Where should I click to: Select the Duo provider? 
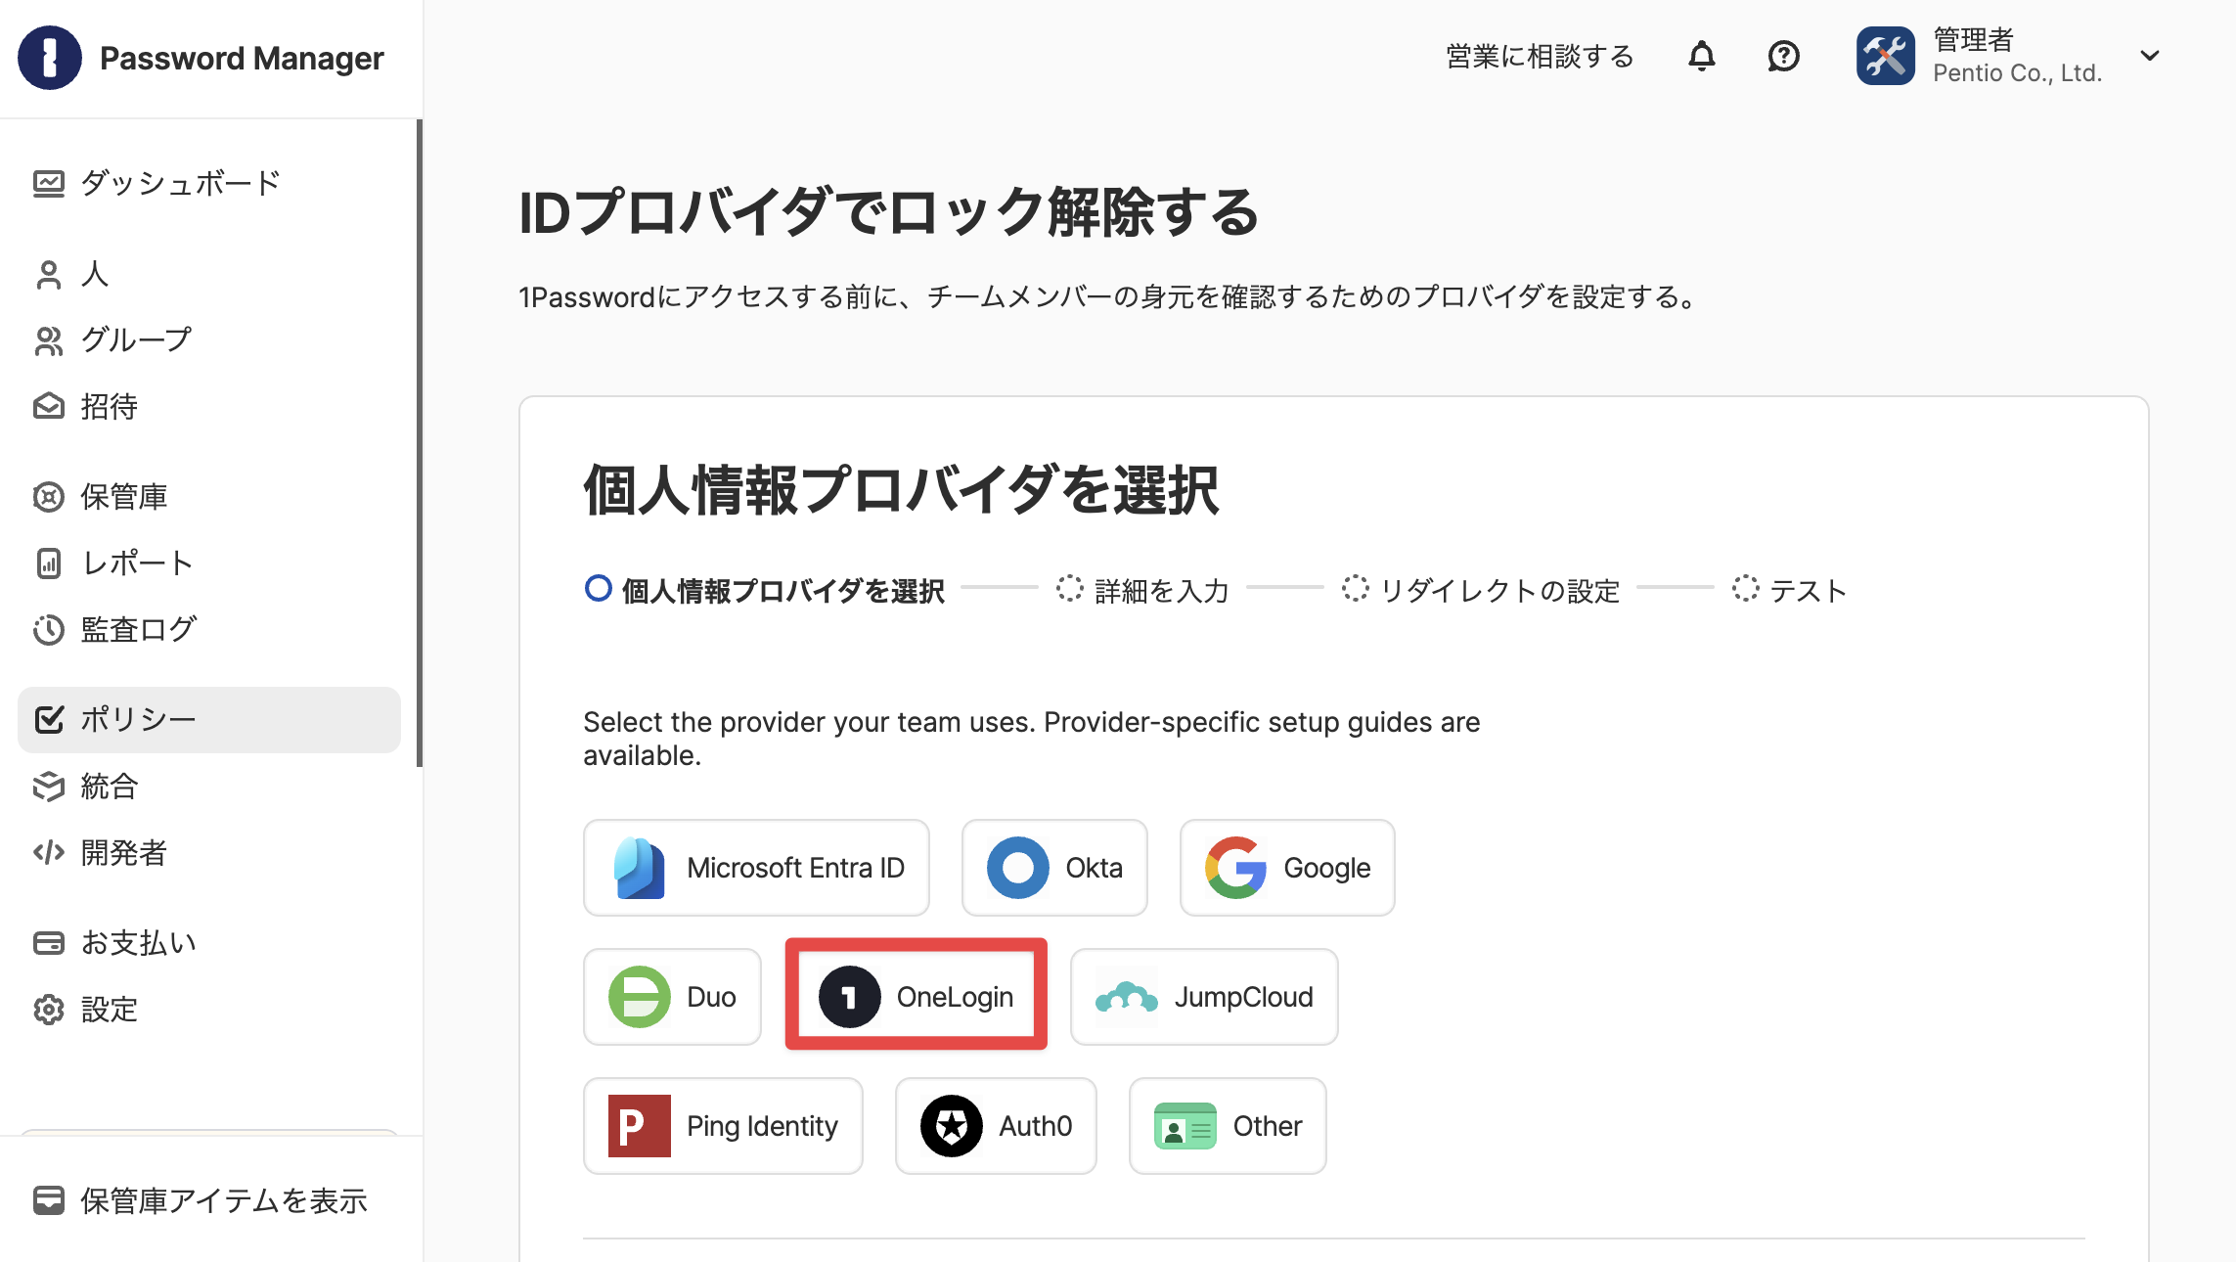(x=672, y=997)
